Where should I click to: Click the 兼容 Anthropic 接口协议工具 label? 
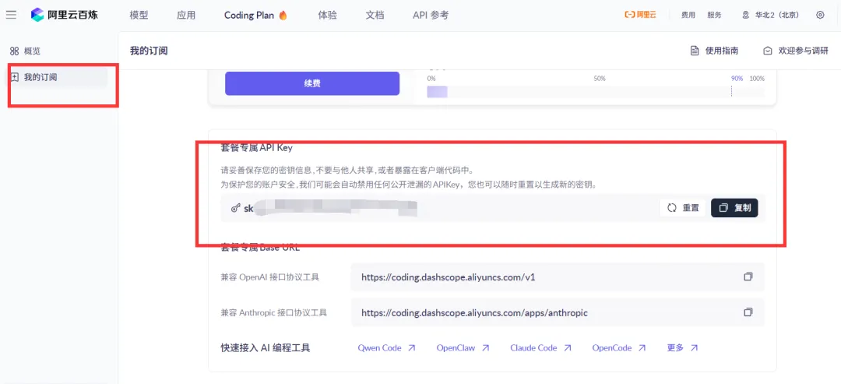[273, 312]
